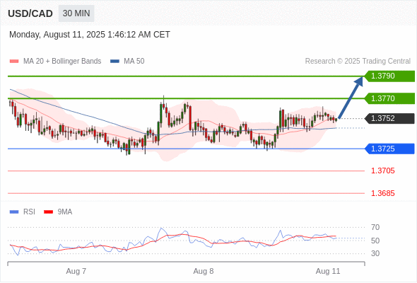
Task: Click the RSI 30 level label
Action: (x=375, y=253)
